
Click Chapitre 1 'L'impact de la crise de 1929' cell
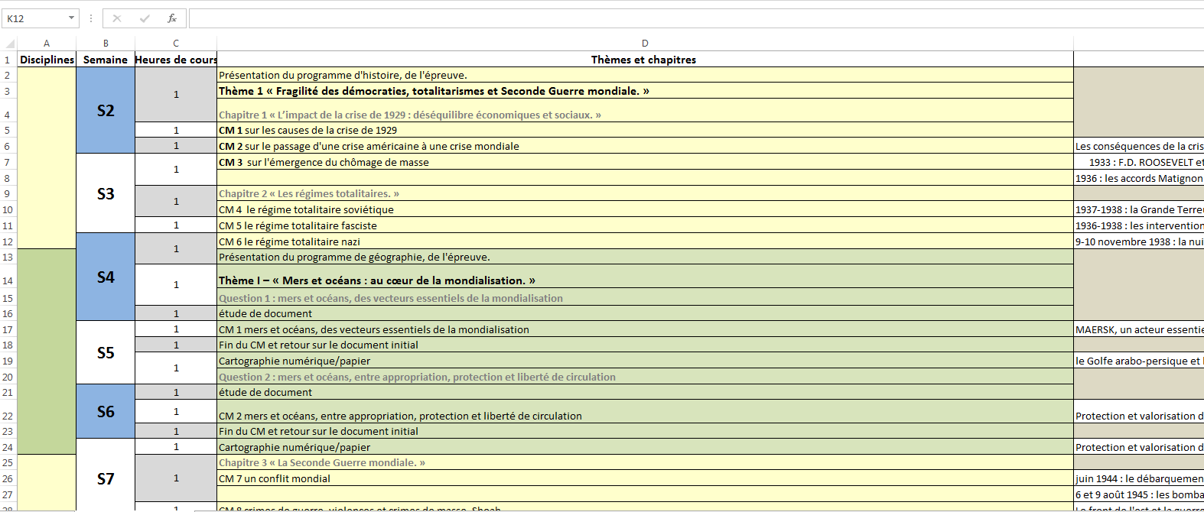(x=645, y=111)
